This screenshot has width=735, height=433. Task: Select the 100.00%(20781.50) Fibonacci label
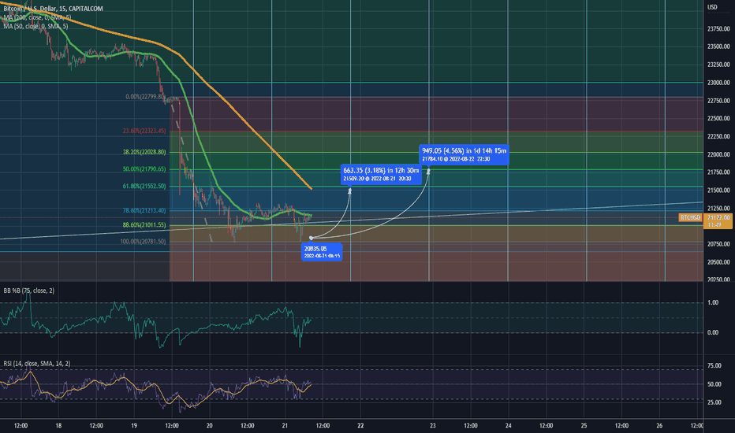coord(143,242)
